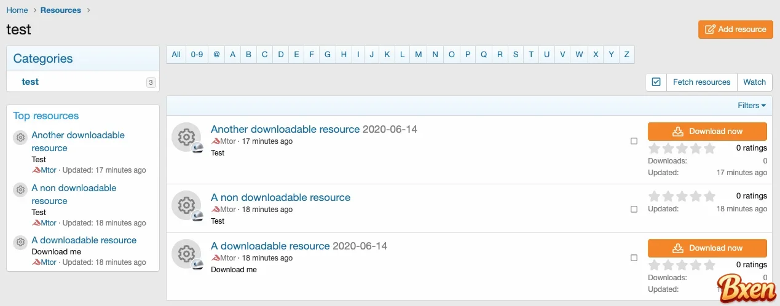
Task: Filter resources by letter K
Action: (x=387, y=54)
